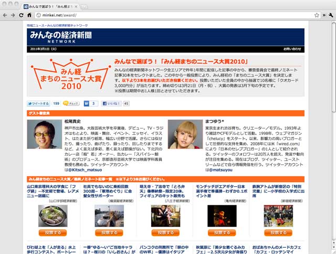Click the Facebook like count 45
This screenshot has width=336, height=254.
127,104
